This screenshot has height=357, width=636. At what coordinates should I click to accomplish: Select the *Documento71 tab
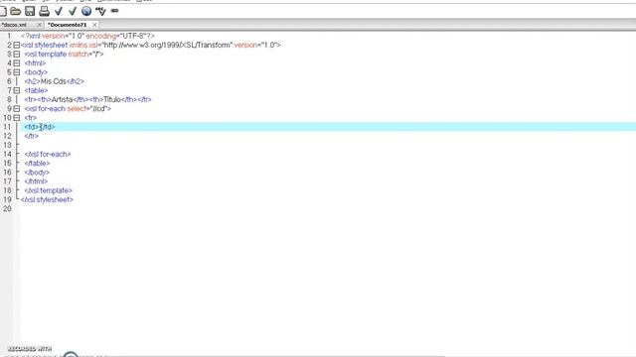pos(68,25)
